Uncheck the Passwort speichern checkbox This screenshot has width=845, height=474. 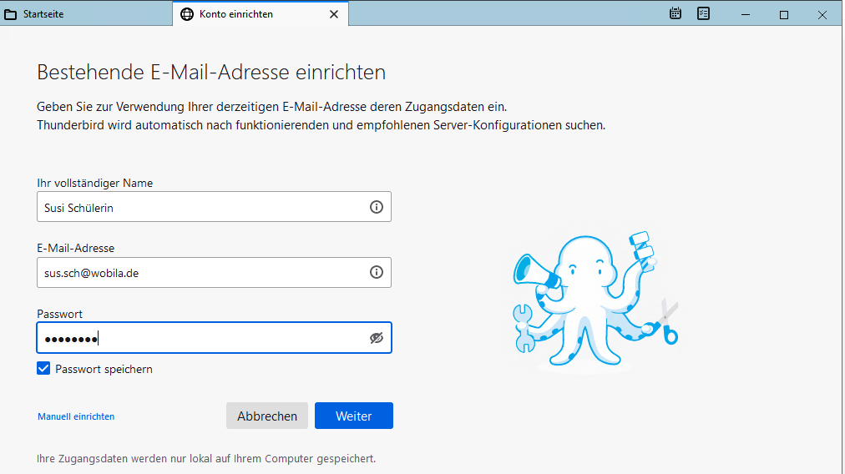(x=44, y=369)
